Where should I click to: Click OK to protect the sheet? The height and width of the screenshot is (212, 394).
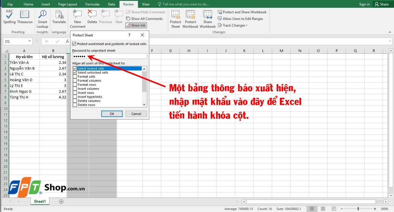pyautogui.click(x=112, y=114)
